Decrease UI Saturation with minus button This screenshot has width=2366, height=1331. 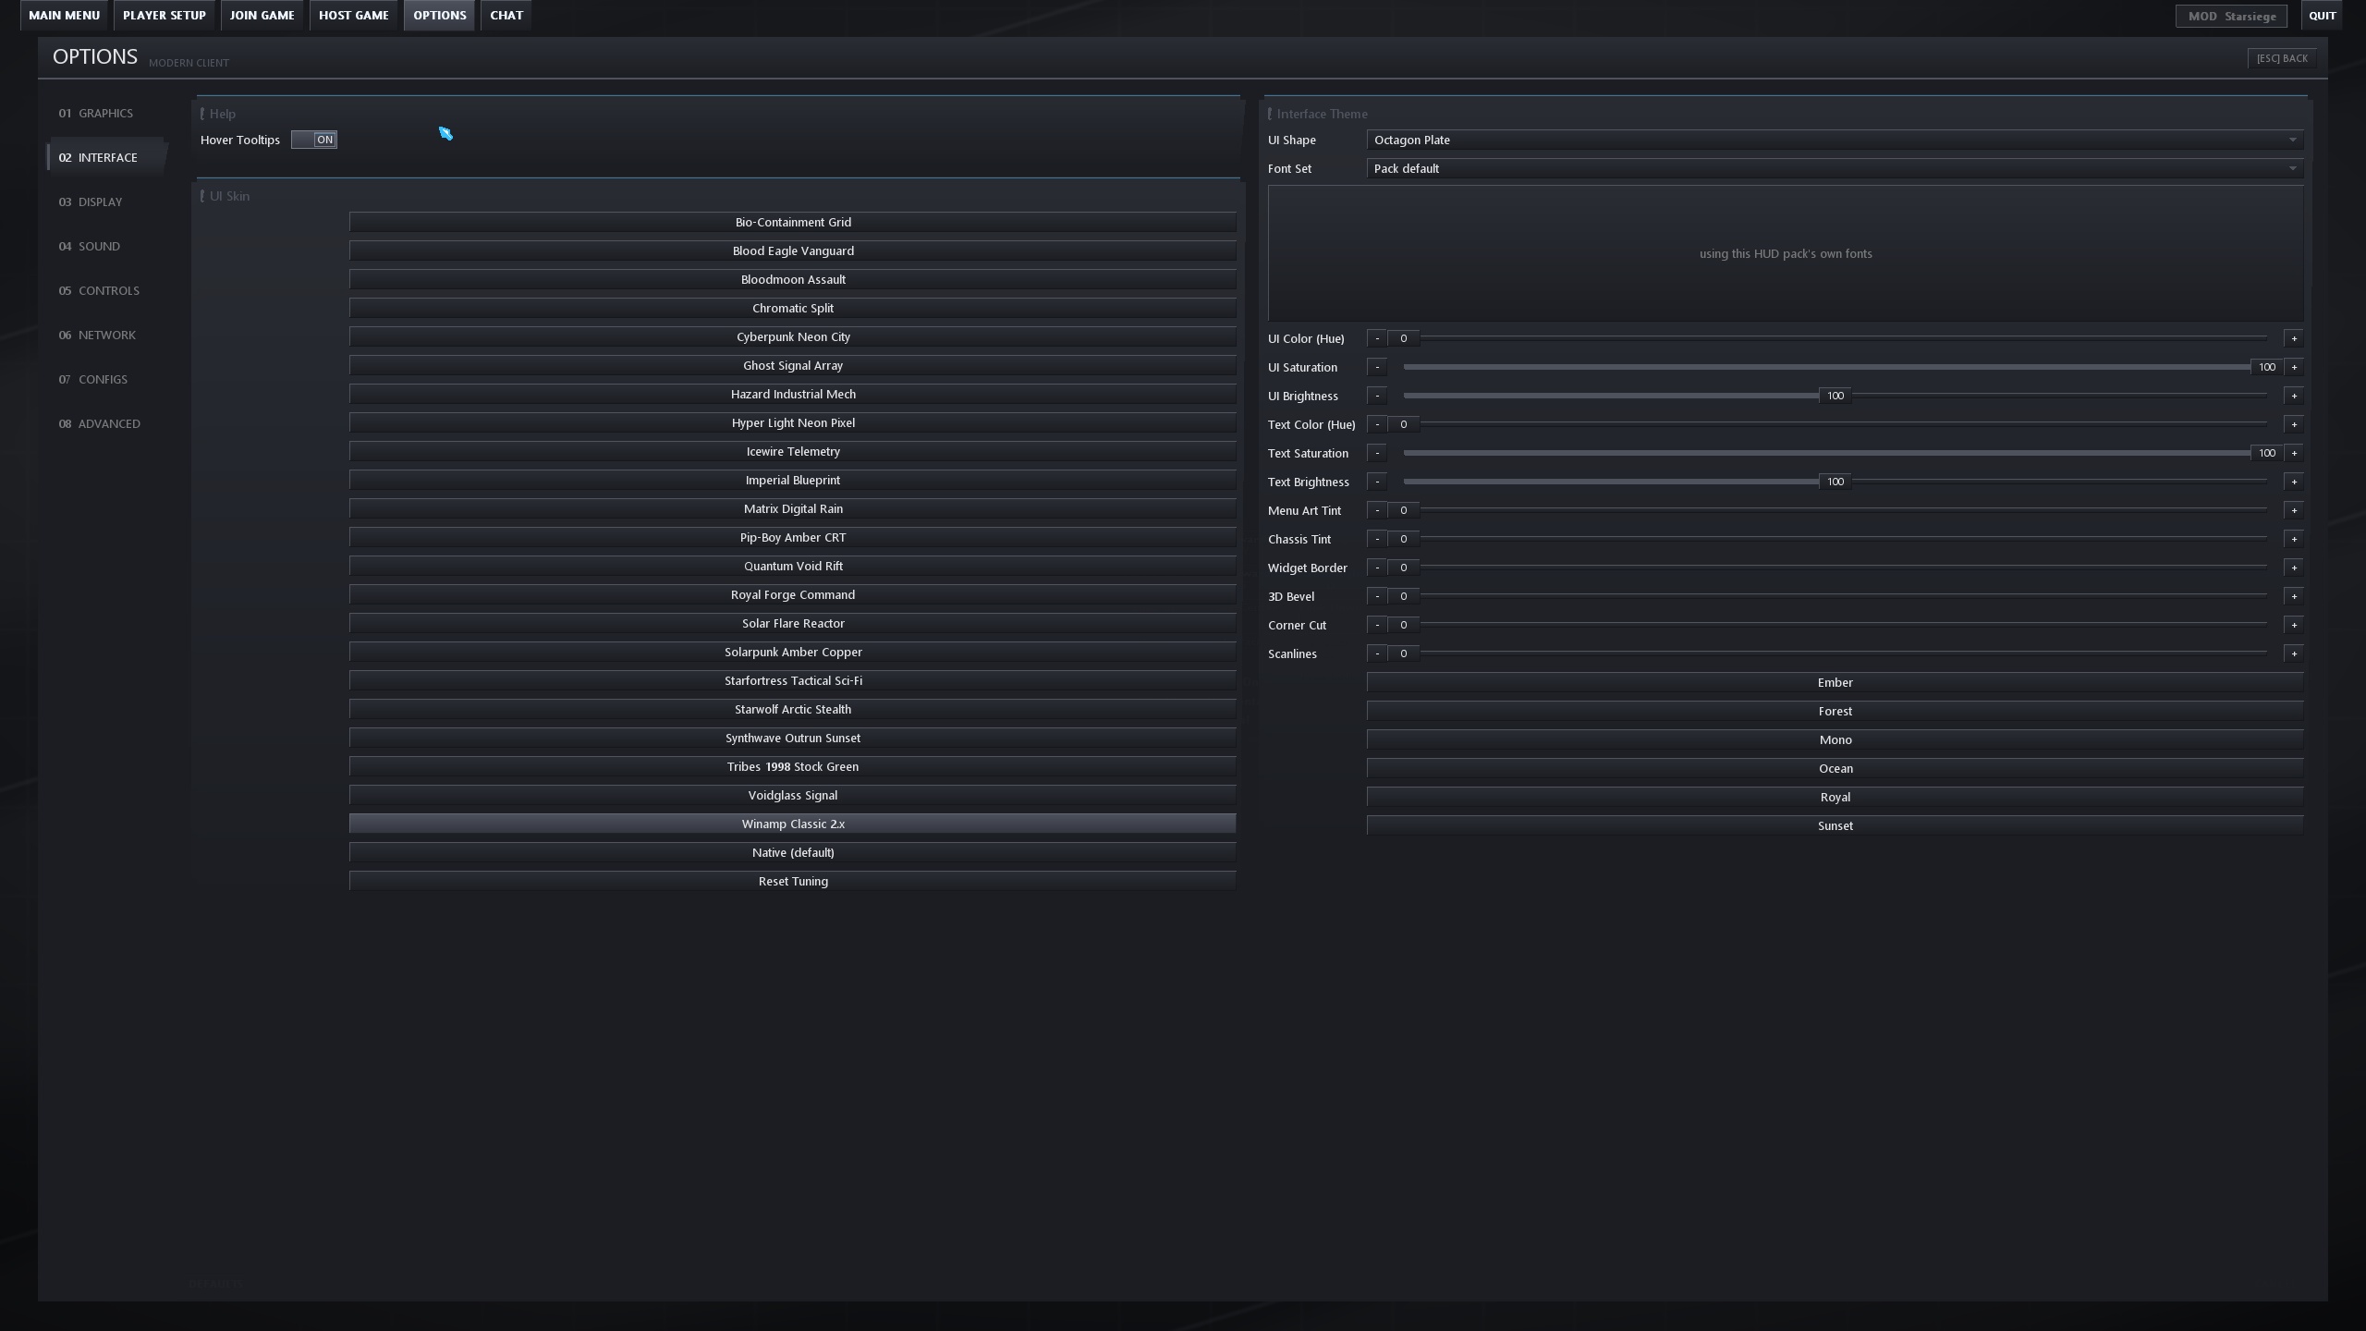(x=1377, y=367)
